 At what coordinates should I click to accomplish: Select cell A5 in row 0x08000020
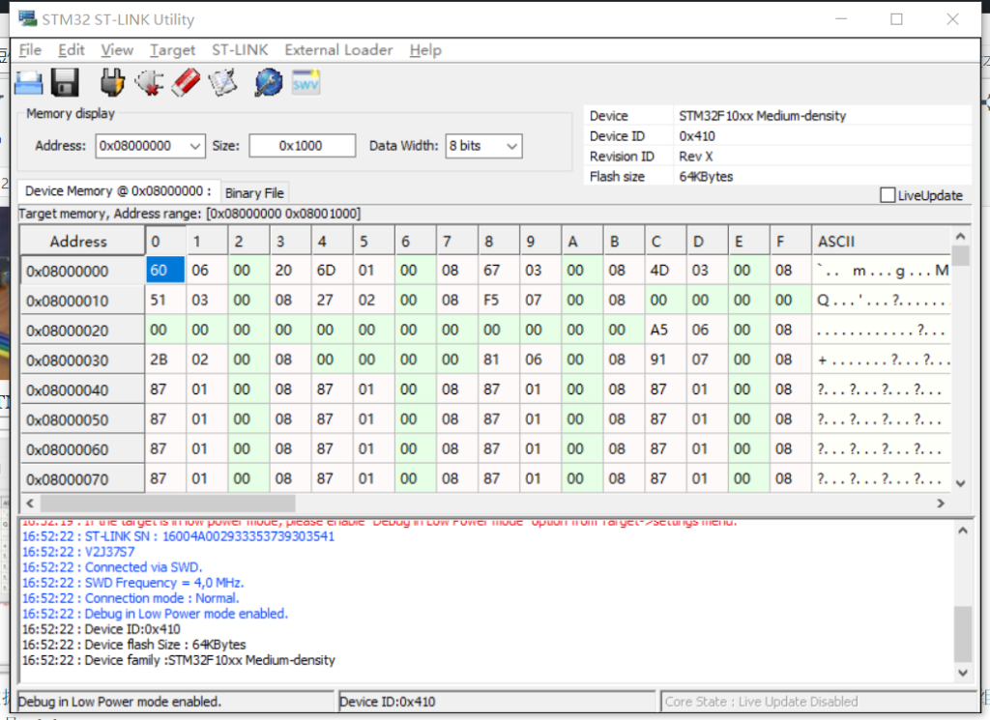pos(665,330)
